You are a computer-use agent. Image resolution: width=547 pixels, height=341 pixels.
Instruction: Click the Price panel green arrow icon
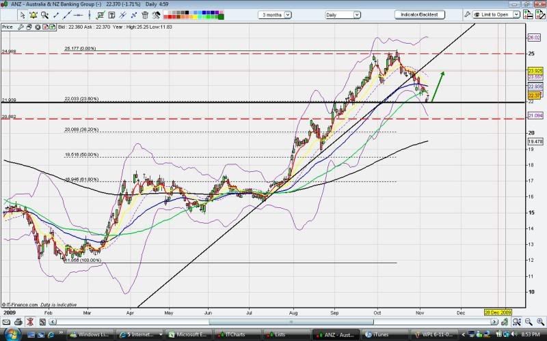click(x=53, y=27)
